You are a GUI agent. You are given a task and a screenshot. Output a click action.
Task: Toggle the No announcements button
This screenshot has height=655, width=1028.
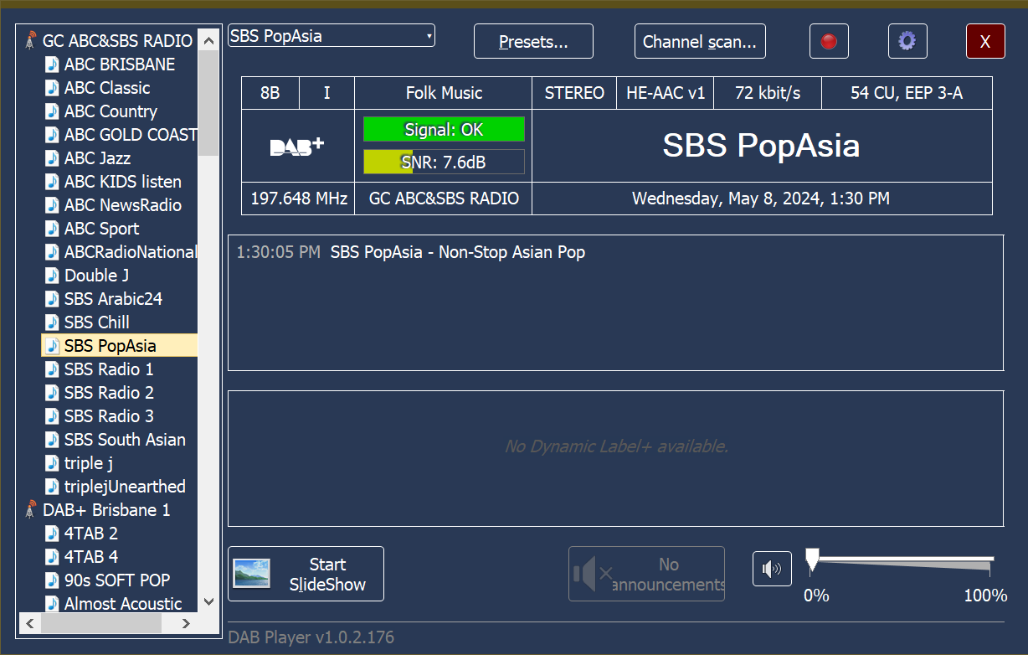(646, 574)
